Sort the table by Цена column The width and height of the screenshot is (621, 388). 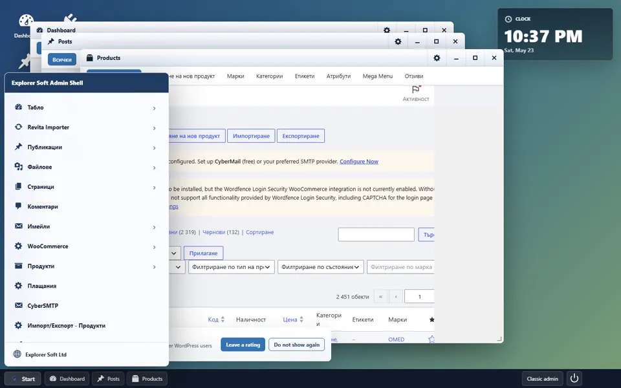coord(293,319)
